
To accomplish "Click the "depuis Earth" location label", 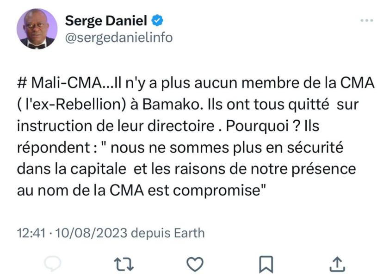I will tap(168, 232).
